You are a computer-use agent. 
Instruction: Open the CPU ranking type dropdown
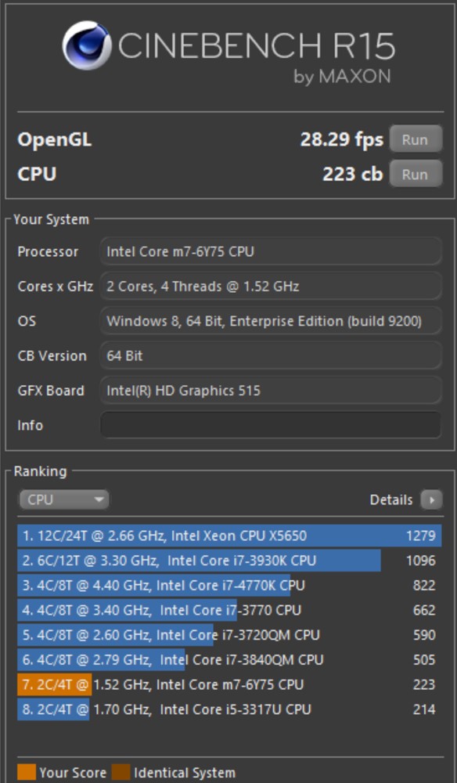point(64,500)
